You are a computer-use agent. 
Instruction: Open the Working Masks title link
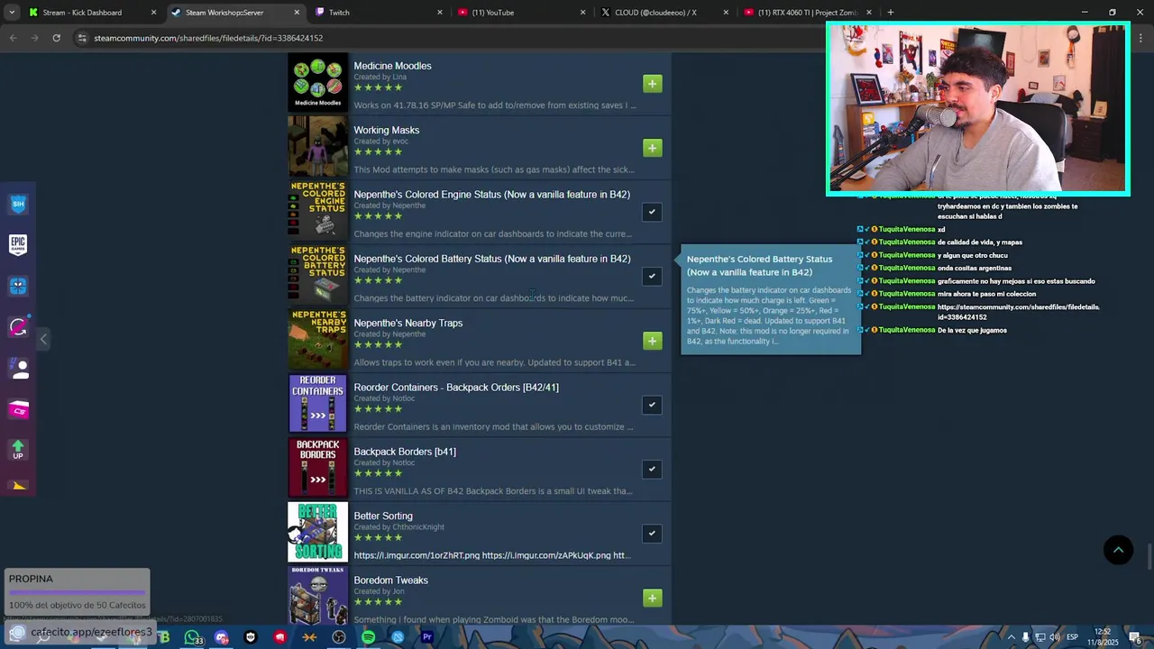(x=386, y=130)
